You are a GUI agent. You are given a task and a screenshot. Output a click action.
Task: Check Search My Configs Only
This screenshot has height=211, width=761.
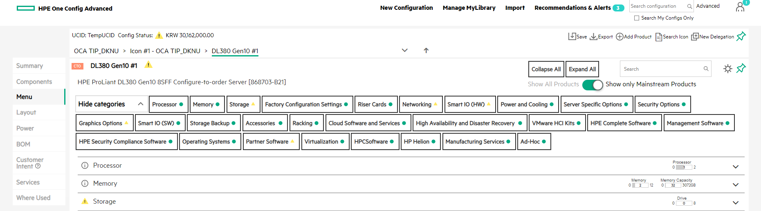click(636, 18)
